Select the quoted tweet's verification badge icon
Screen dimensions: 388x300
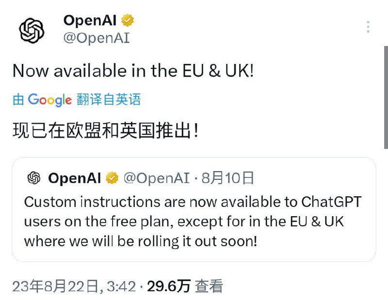tap(111, 178)
